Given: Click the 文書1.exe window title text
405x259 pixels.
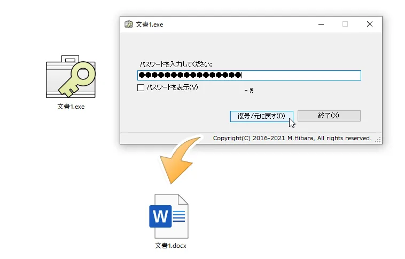Looking at the screenshot, I should [x=149, y=25].
